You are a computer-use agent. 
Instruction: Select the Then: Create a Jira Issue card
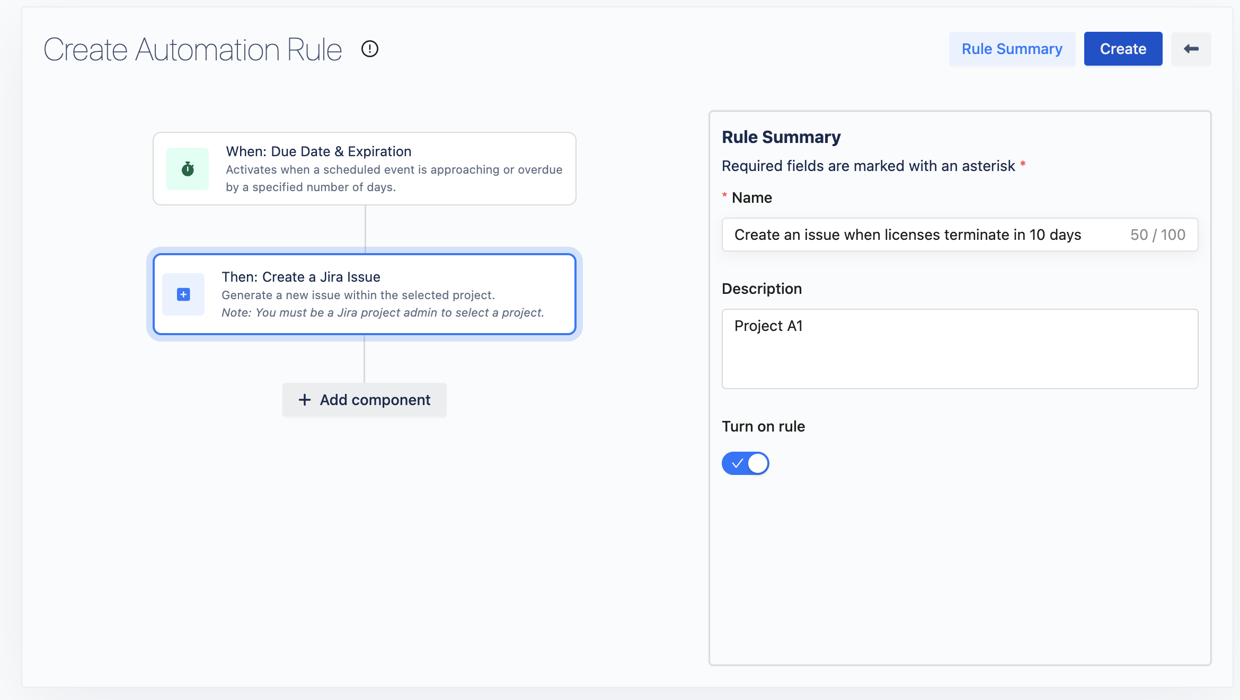tap(365, 294)
